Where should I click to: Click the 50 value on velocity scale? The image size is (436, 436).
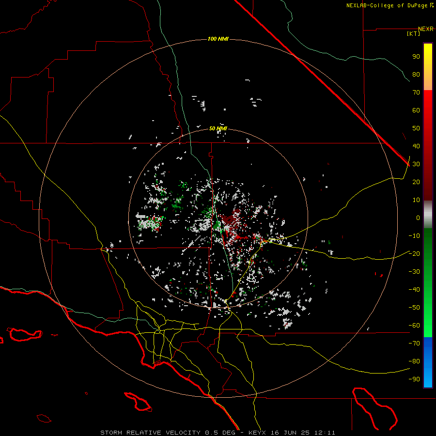(x=416, y=128)
